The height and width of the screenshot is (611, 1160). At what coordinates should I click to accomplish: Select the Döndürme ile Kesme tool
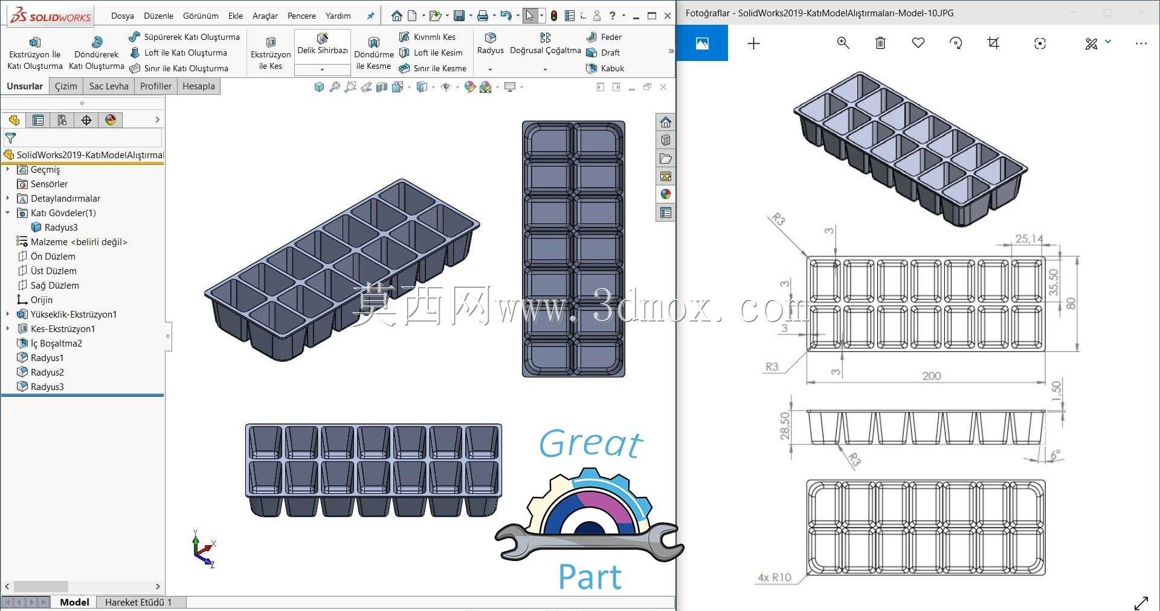tap(373, 54)
